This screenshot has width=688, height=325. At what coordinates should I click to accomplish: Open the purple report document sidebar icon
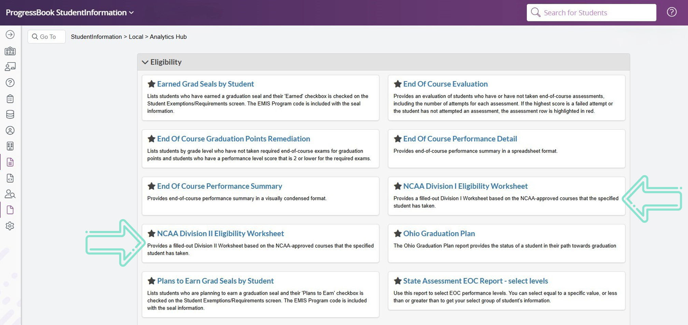10,162
